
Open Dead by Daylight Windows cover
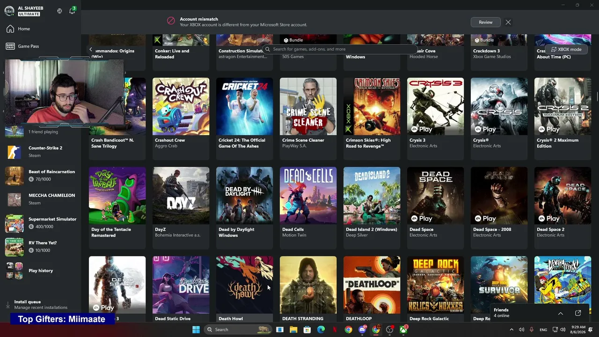point(244,196)
